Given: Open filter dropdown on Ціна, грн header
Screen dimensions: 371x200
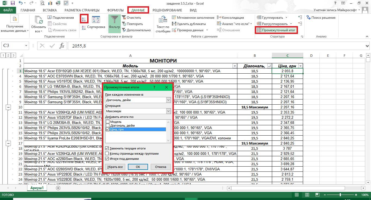Looking at the screenshot, I should pos(300,66).
